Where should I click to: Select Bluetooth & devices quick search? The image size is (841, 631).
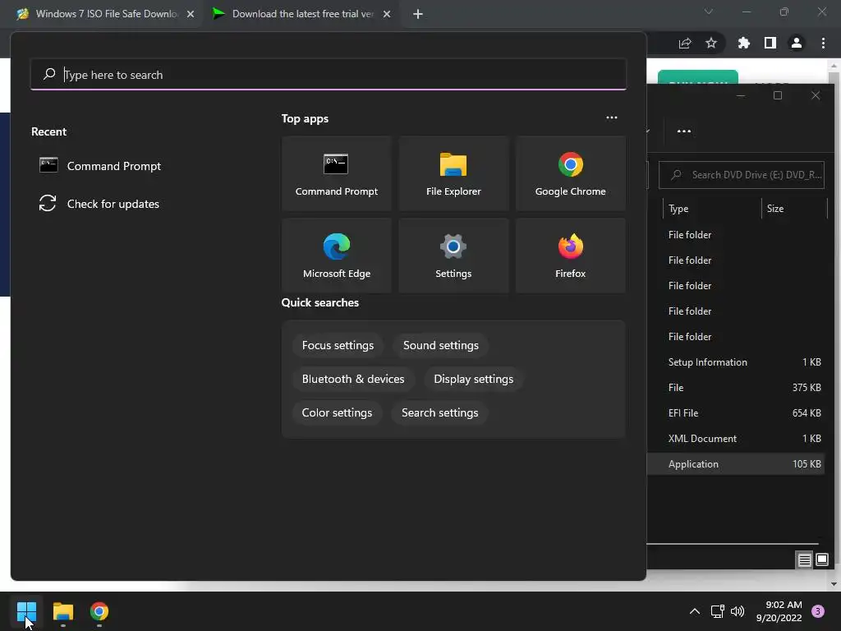(x=353, y=380)
